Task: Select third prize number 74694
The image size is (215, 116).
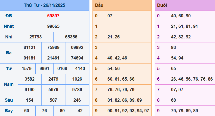Action: [77, 58]
